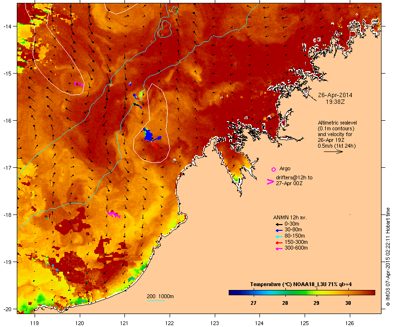Click the 28 tick on temperature scale
This screenshot has height=327, width=394.
pyautogui.click(x=285, y=303)
